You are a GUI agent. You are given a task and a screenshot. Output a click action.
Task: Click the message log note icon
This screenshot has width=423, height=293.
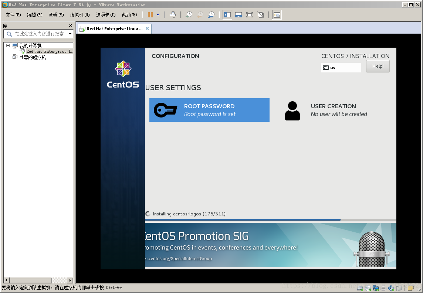coord(410,289)
